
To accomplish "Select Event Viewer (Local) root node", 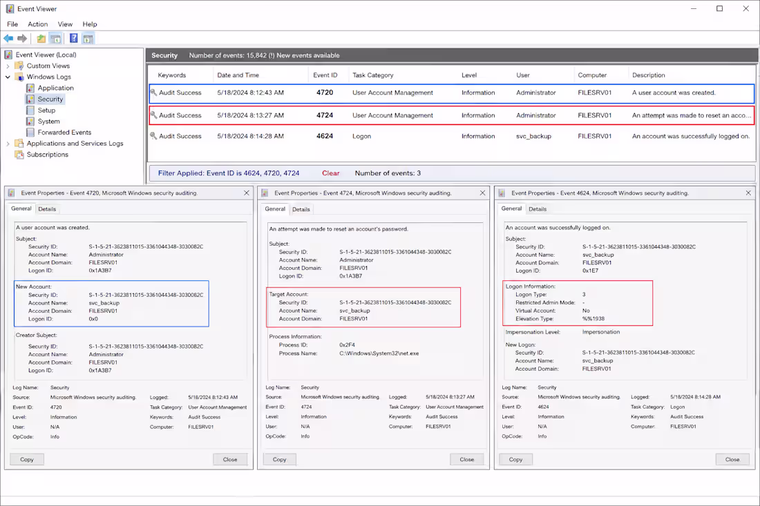I will coord(46,55).
